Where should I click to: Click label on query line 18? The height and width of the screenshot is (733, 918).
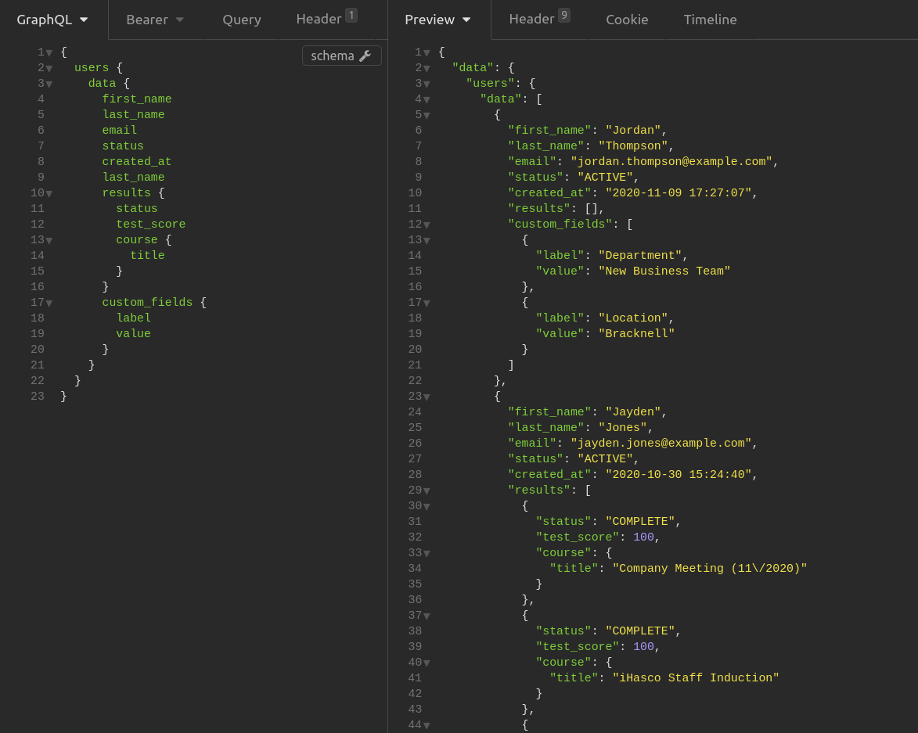[x=134, y=318]
